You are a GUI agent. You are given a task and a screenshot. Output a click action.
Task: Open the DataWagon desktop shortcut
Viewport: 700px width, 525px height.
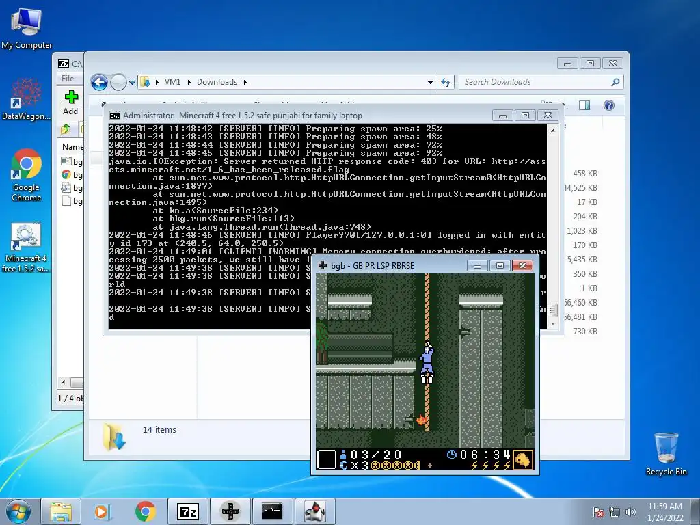click(27, 100)
